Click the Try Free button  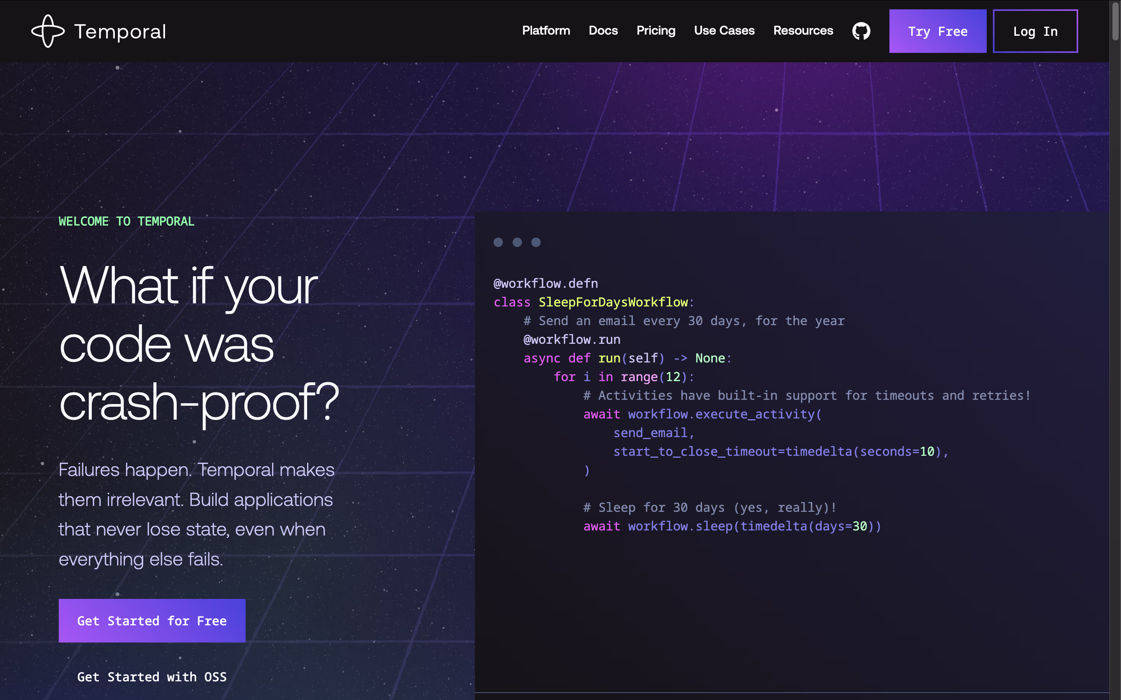(938, 31)
